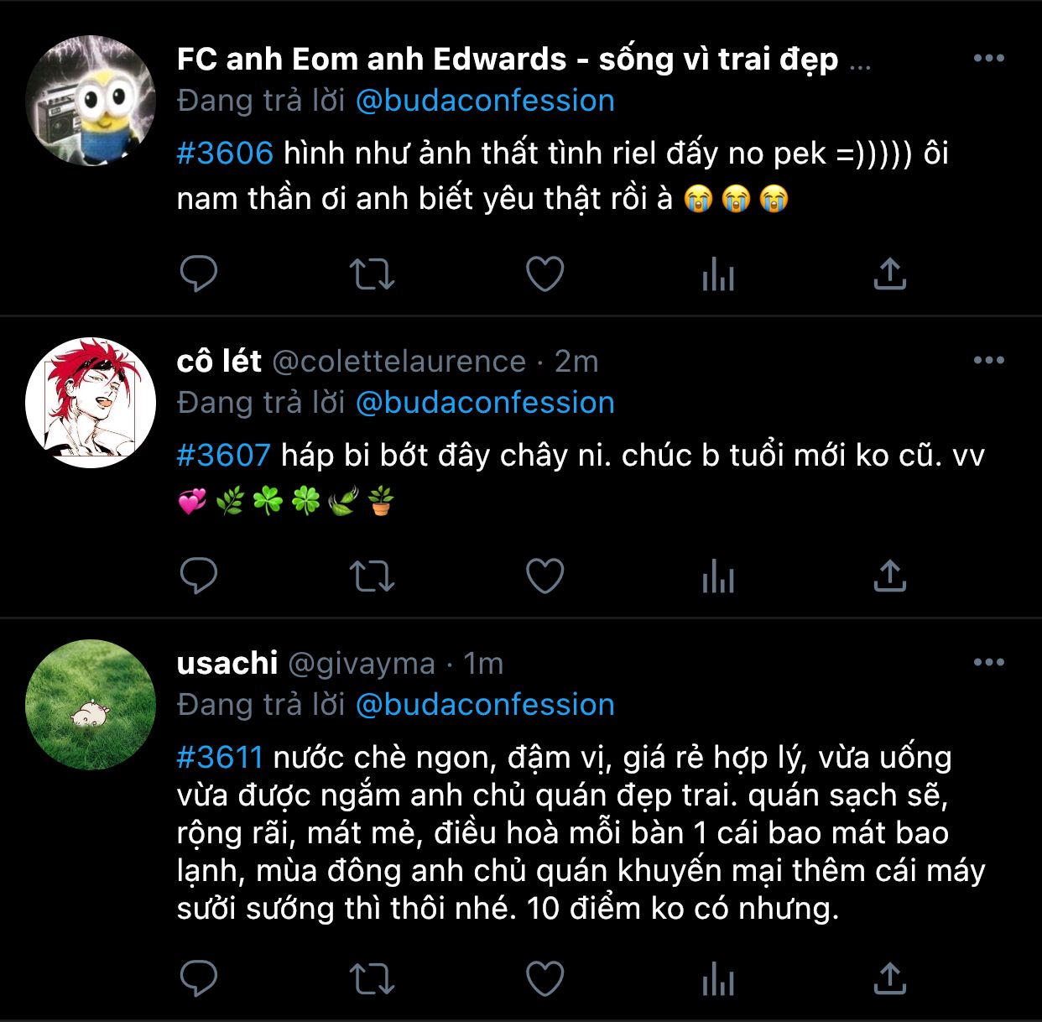The width and height of the screenshot is (1042, 1022).
Task: View analytics of the #3606 tweet
Action: click(x=718, y=274)
